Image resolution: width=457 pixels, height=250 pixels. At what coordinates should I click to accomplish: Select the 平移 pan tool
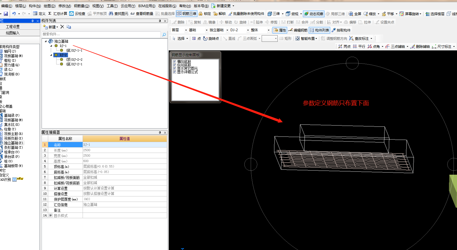click(388, 13)
